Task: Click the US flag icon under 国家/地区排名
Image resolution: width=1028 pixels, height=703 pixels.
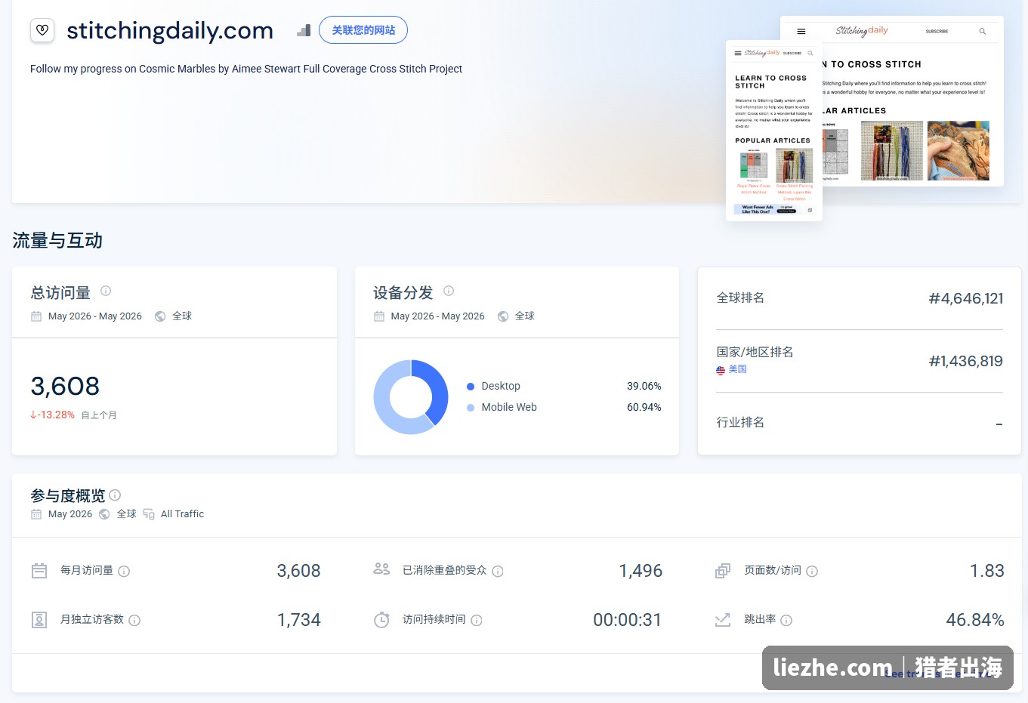Action: (721, 370)
